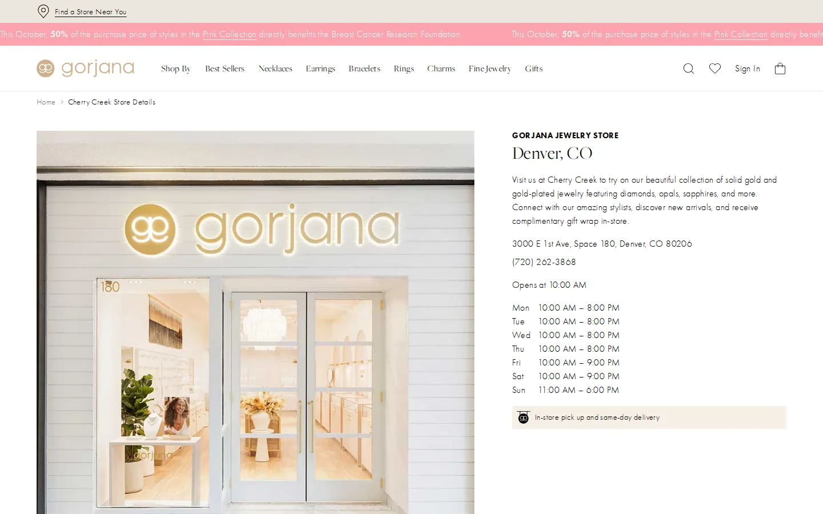Click the Denver, CO heading
Viewport: 823px width, 514px height.
point(552,153)
